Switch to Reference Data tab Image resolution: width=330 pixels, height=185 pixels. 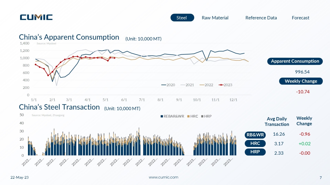point(261,18)
